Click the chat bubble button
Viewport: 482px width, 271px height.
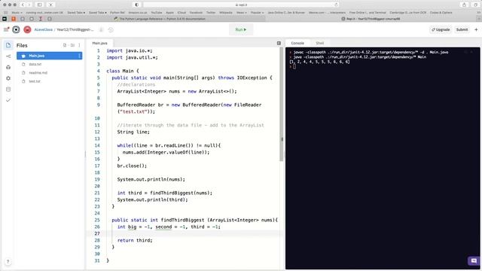474,261
